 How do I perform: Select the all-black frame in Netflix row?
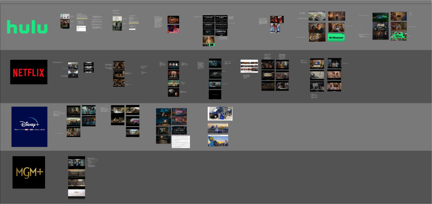click(215, 95)
